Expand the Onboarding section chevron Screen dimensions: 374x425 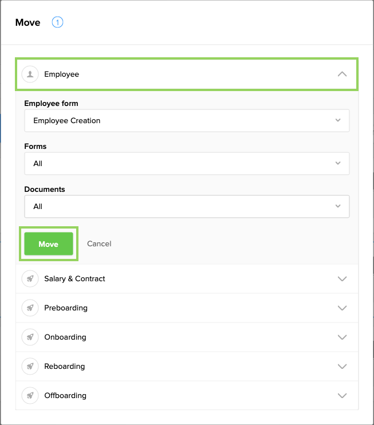click(x=342, y=337)
